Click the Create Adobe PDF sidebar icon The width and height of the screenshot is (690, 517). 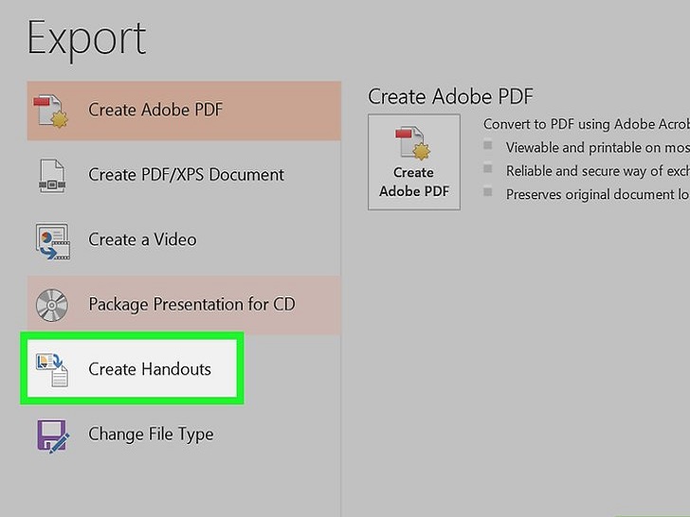click(52, 110)
